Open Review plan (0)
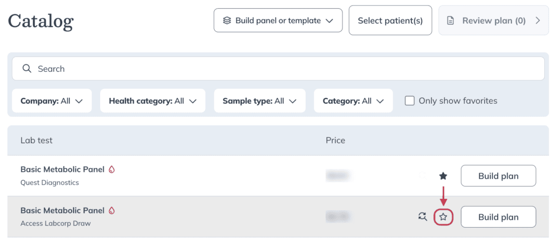 click(x=493, y=21)
